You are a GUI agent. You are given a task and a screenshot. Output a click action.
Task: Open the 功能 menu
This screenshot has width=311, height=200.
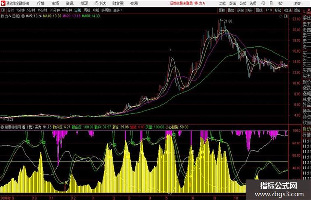point(222,3)
